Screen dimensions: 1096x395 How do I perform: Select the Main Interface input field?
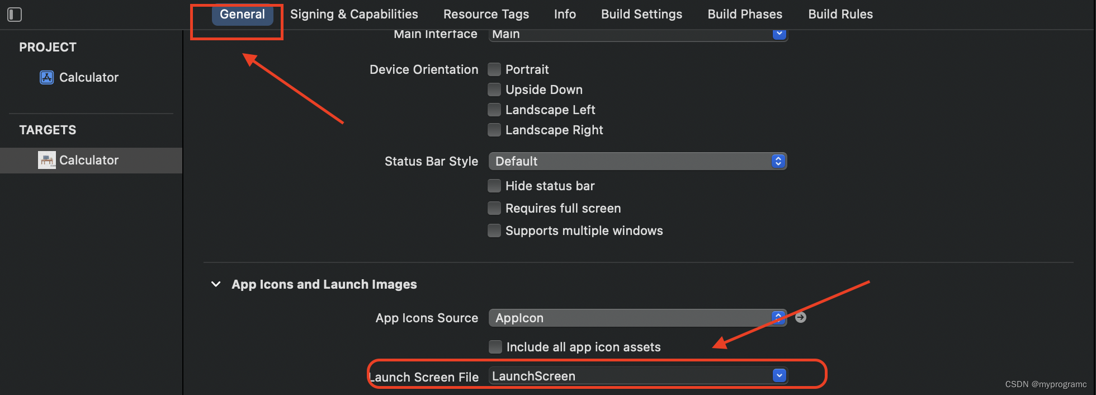615,34
